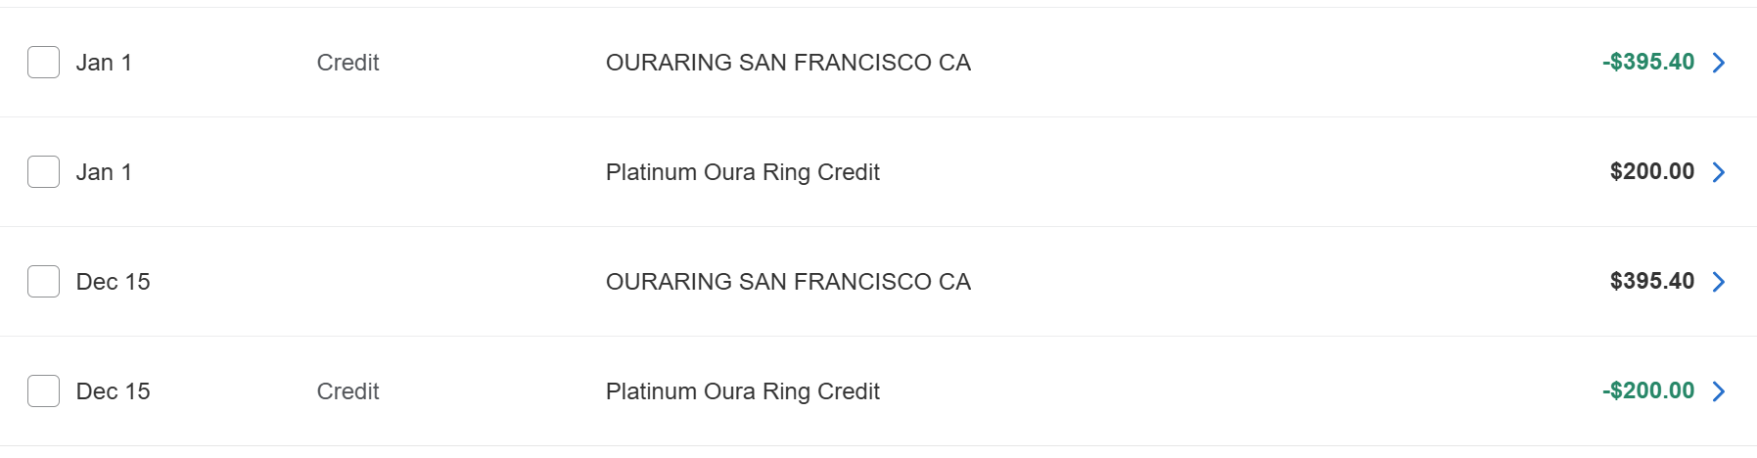This screenshot has height=458, width=1757.
Task: Select the checkbox for the -$395.40 OURARING credit
Action: pyautogui.click(x=43, y=63)
